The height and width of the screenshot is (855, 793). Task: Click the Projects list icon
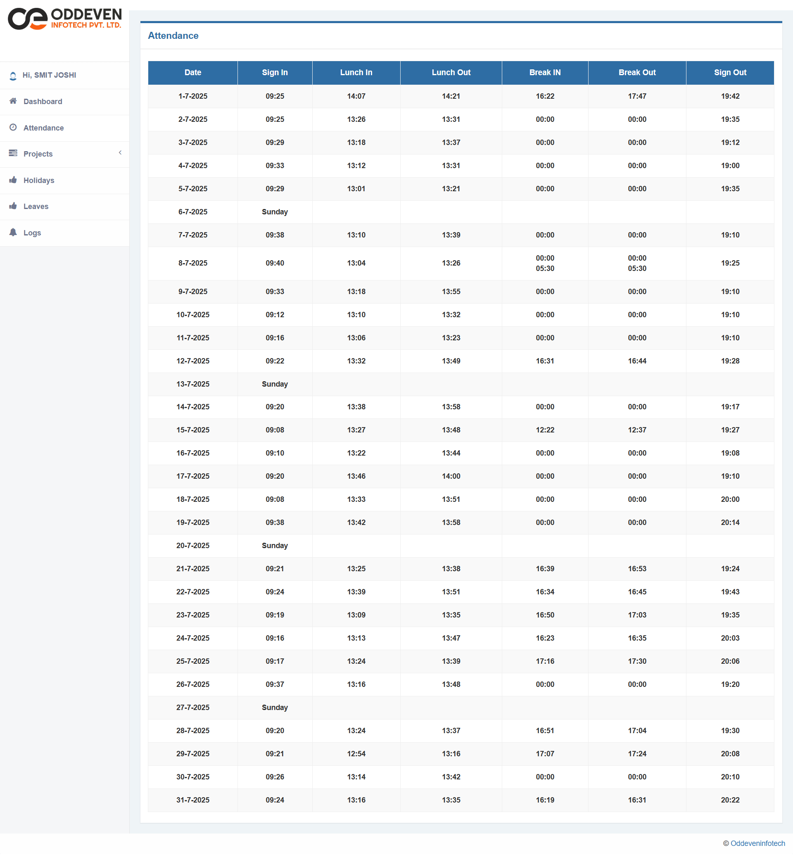tap(13, 153)
